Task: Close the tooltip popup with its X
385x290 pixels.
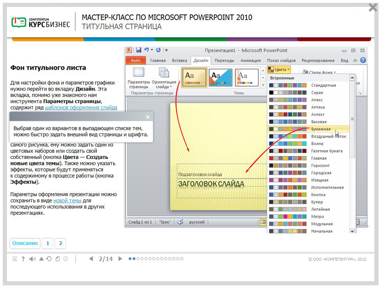Action: [148, 117]
